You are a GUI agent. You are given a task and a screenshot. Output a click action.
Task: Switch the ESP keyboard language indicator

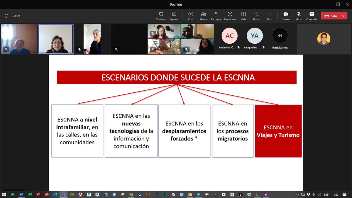click(326, 194)
